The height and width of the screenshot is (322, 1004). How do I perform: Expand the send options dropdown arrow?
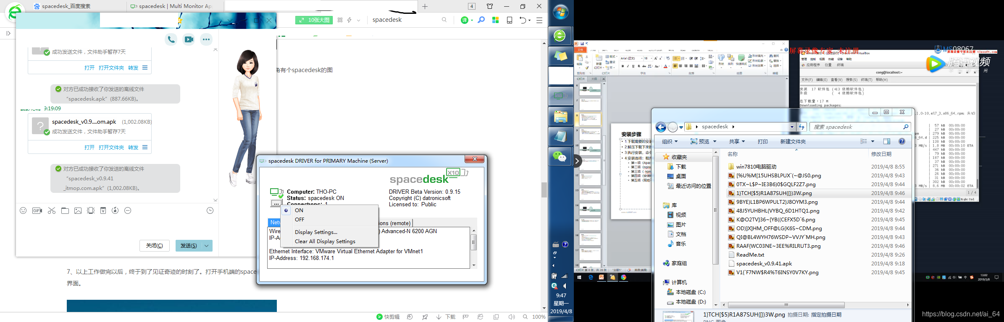207,246
